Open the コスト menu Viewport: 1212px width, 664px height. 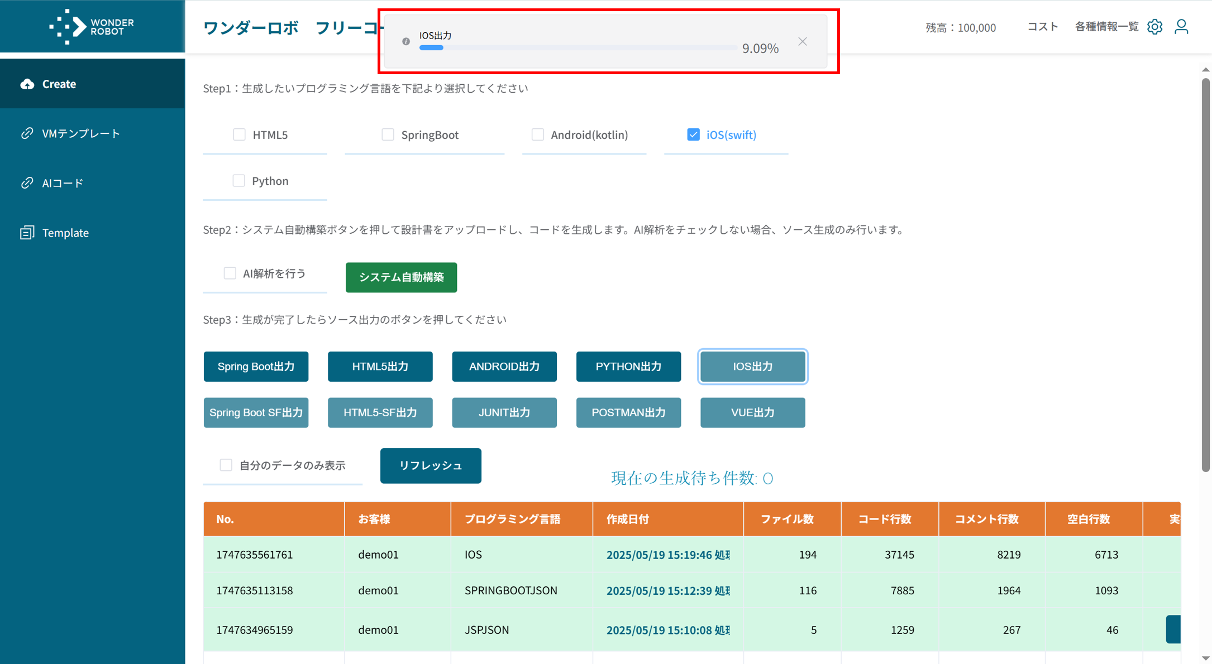click(x=1043, y=27)
